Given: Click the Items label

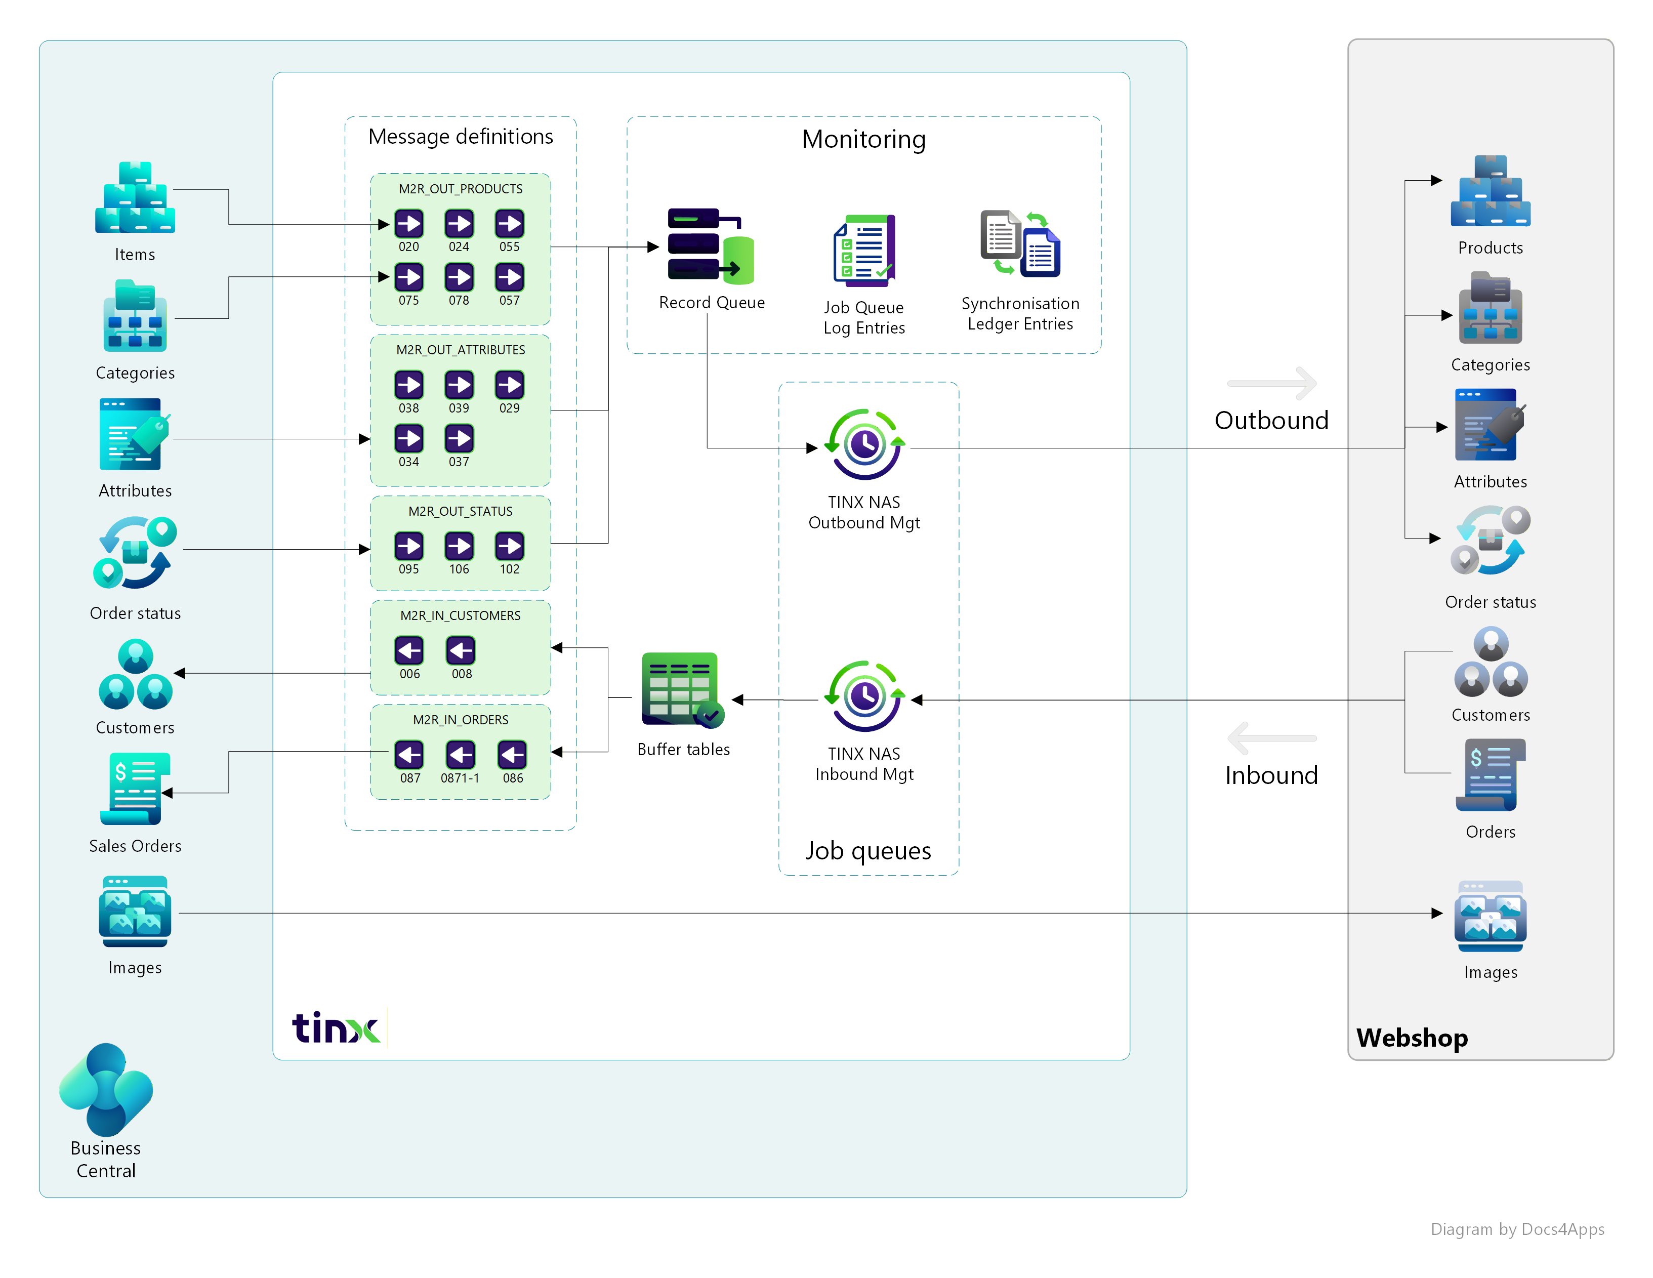Looking at the screenshot, I should pyautogui.click(x=135, y=255).
